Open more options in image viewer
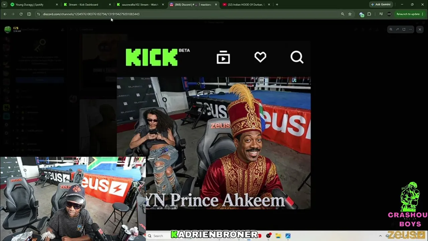The height and width of the screenshot is (241, 428). pos(410,29)
